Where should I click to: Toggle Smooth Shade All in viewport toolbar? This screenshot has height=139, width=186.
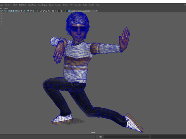11,11
